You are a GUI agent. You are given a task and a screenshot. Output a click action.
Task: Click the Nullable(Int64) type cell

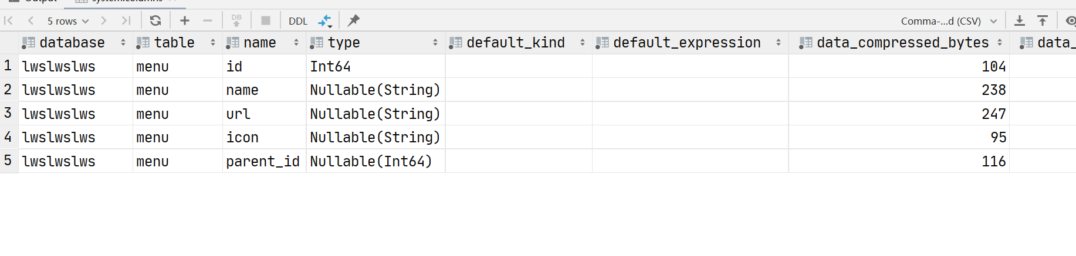(371, 161)
